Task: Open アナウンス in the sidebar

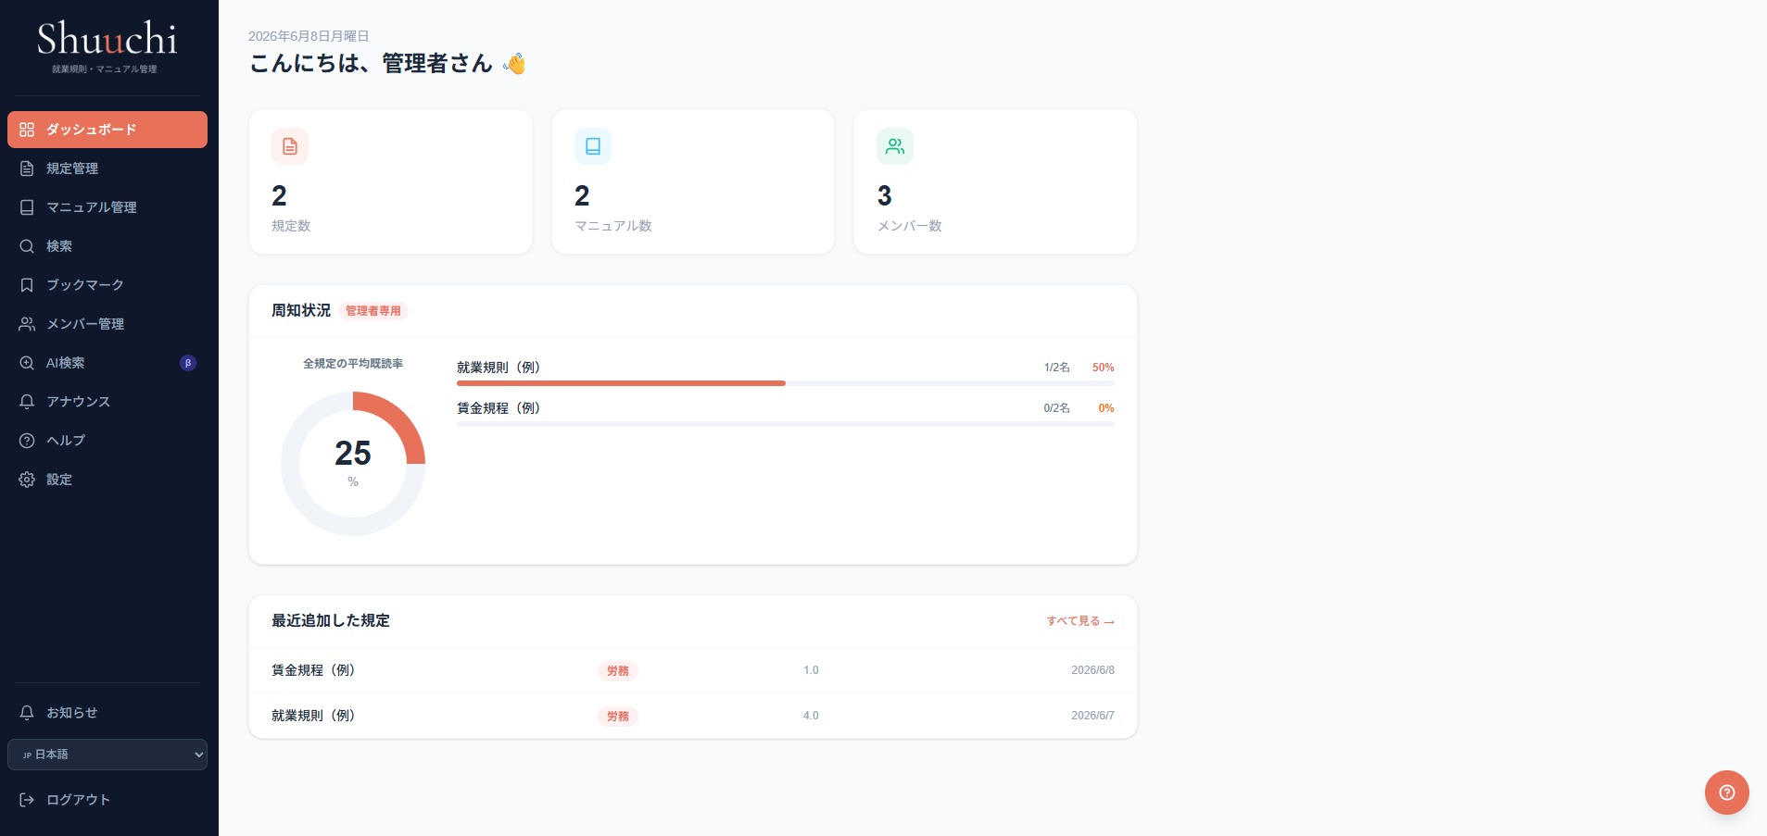Action: click(x=107, y=402)
